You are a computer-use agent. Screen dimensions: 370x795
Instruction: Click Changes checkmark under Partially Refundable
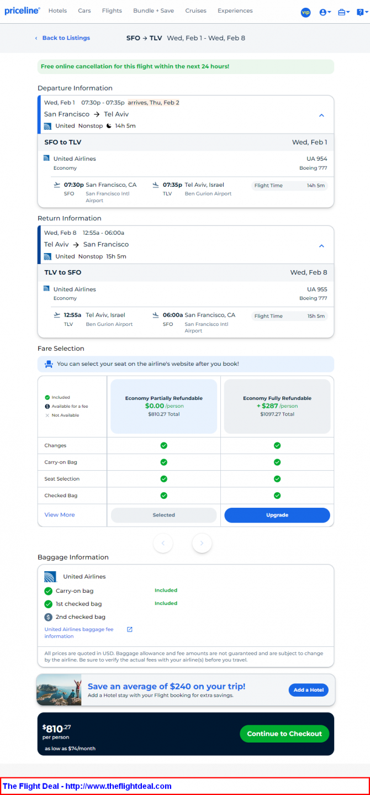click(163, 445)
